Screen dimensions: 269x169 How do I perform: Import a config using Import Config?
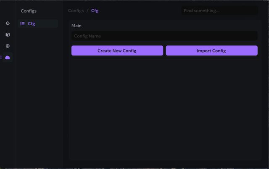coord(211,50)
